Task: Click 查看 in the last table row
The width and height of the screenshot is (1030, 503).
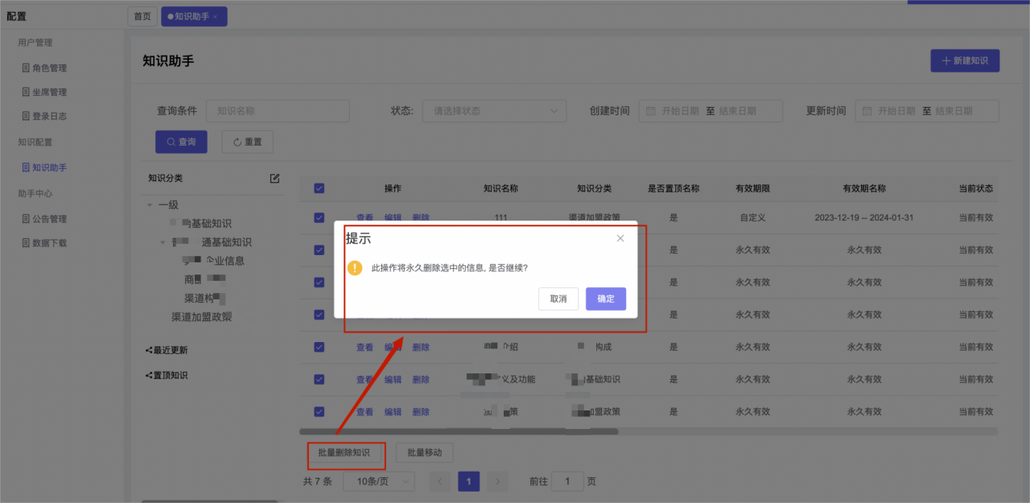Action: click(x=365, y=411)
